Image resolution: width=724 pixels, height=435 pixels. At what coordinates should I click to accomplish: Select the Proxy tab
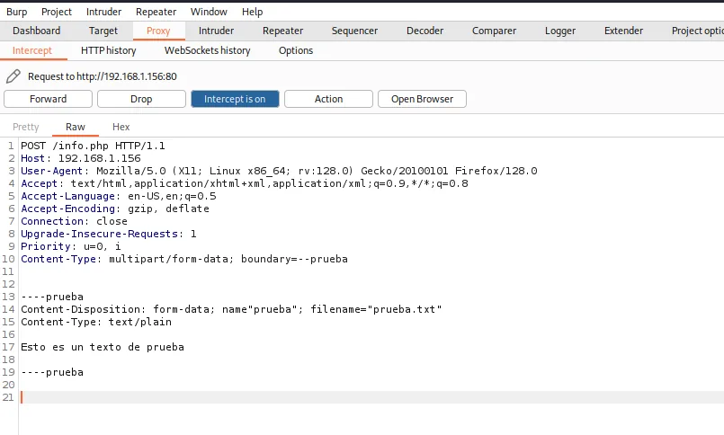click(158, 31)
